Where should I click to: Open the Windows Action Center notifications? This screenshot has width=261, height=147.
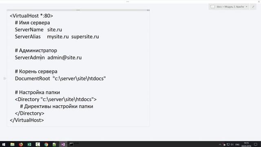coord(256,144)
